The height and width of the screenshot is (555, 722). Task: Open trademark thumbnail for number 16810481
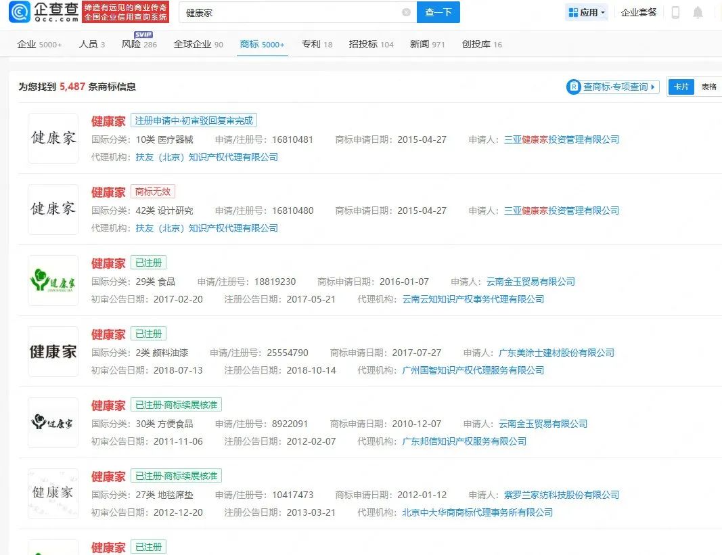[53, 138]
